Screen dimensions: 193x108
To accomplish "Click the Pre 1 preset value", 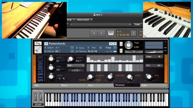I will click(80, 61).
